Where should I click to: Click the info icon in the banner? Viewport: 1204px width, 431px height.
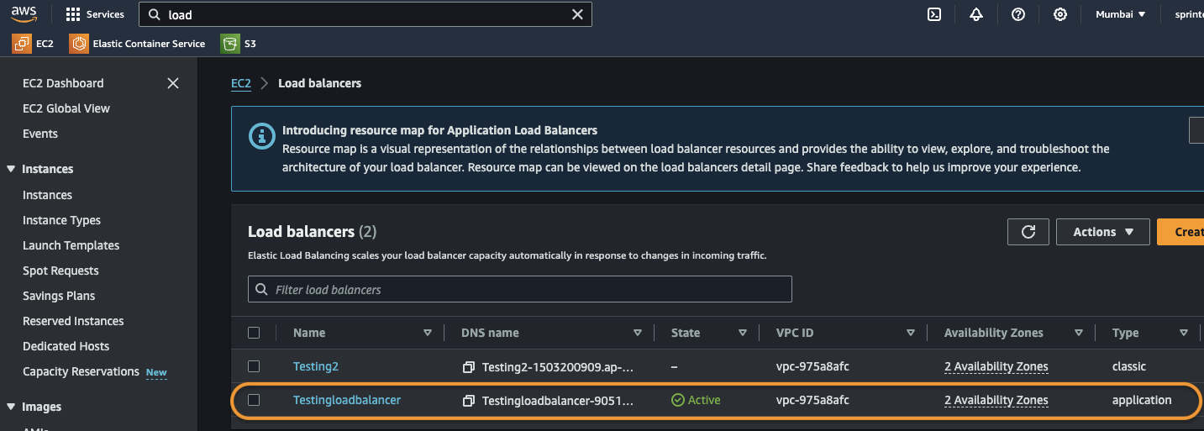(262, 135)
